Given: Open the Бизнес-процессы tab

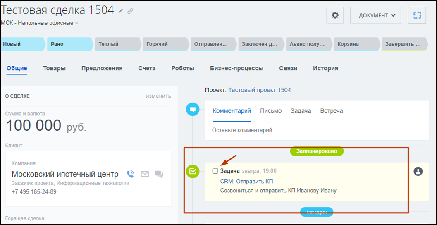Looking at the screenshot, I should [236, 68].
